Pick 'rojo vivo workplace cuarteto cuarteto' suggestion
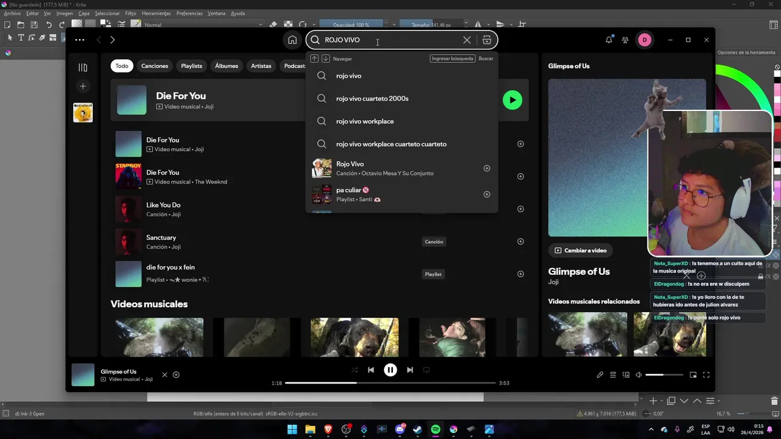 pos(401,144)
